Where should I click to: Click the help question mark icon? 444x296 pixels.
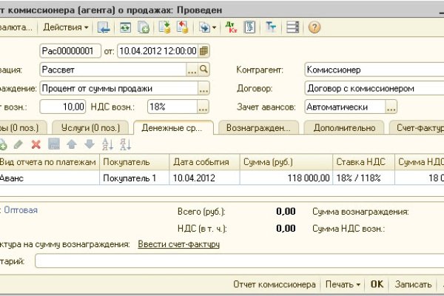tap(314, 27)
